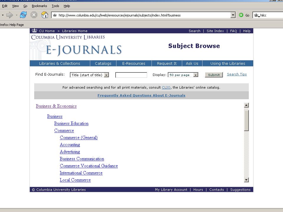
Task: Open the Tools menu
Action: 55,6
